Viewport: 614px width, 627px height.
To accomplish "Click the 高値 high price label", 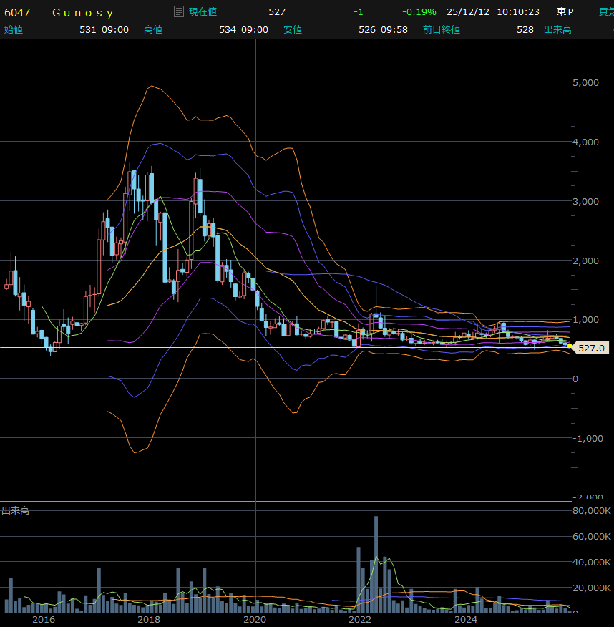I will pyautogui.click(x=153, y=29).
